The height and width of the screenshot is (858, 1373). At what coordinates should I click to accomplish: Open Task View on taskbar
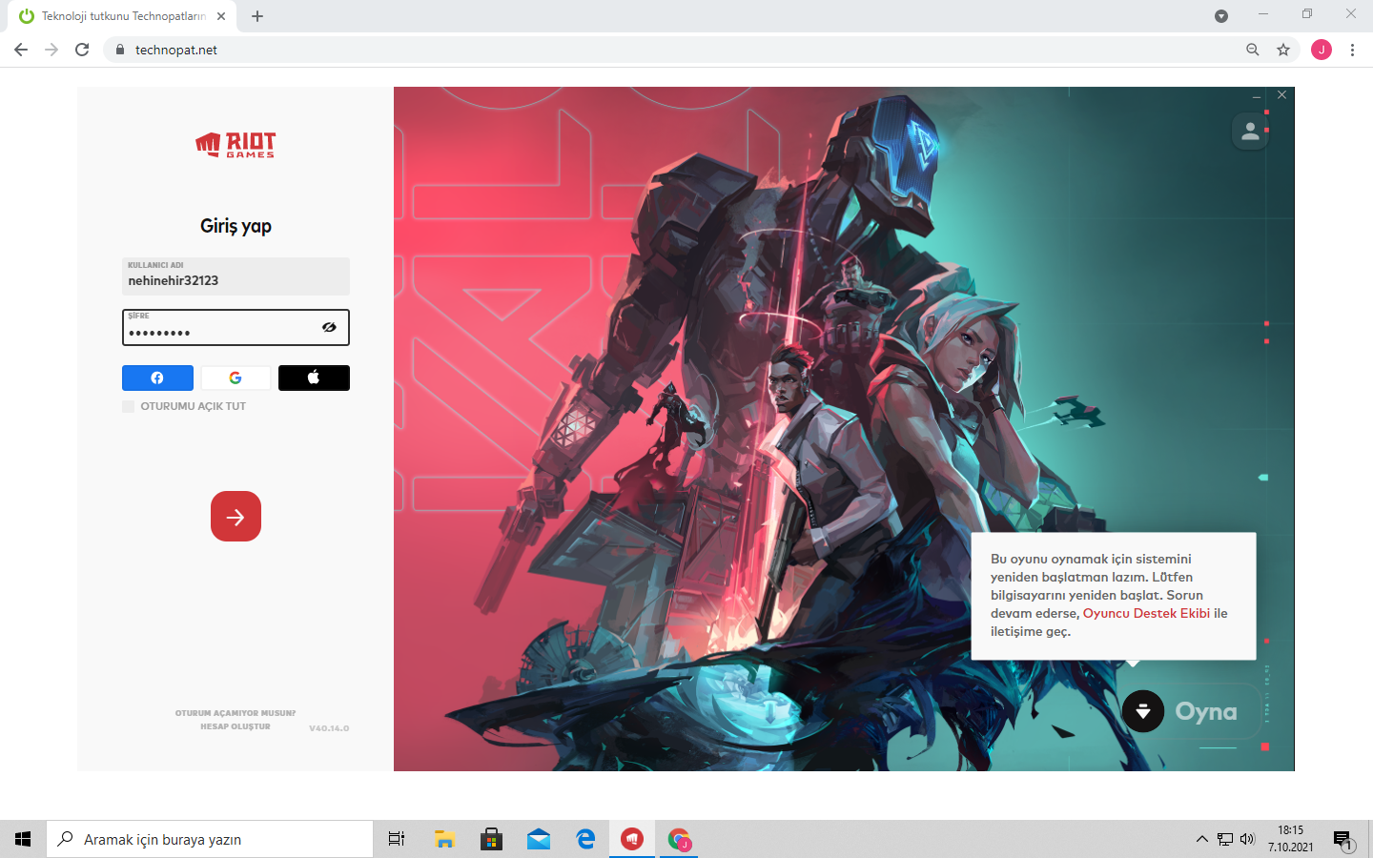(x=397, y=839)
